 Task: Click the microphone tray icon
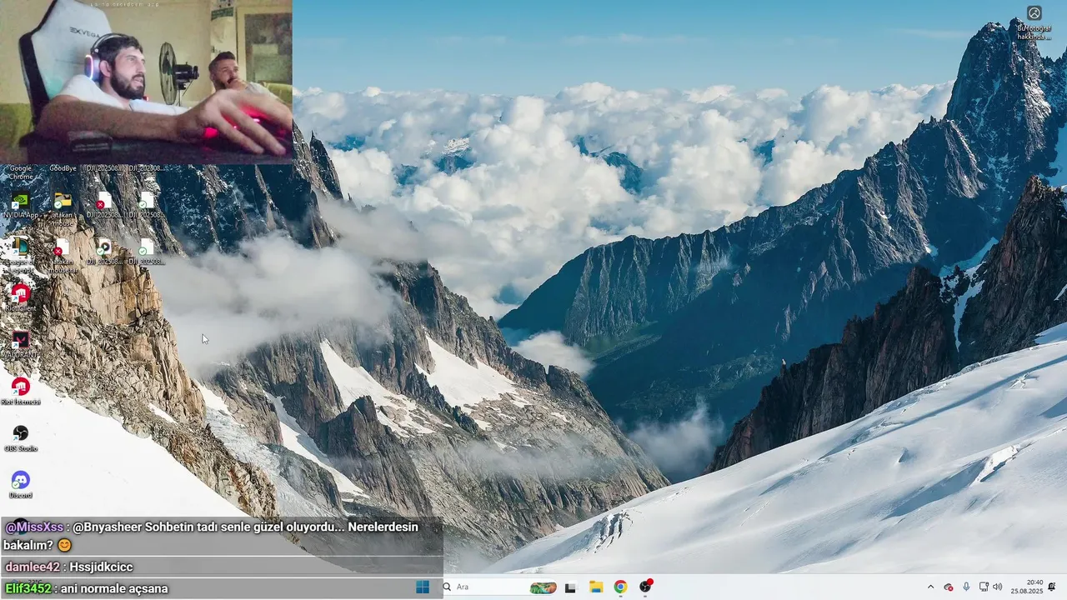pyautogui.click(x=966, y=587)
